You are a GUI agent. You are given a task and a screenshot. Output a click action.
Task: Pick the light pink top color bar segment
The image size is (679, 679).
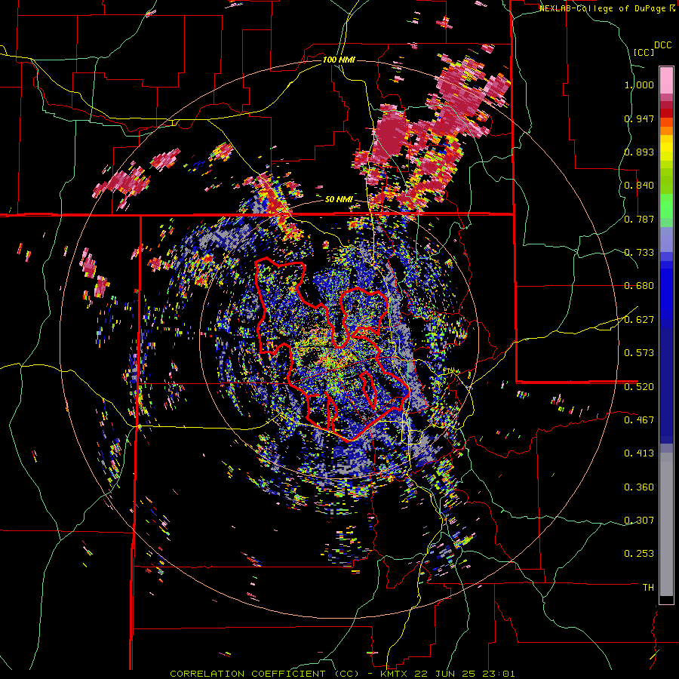point(666,80)
